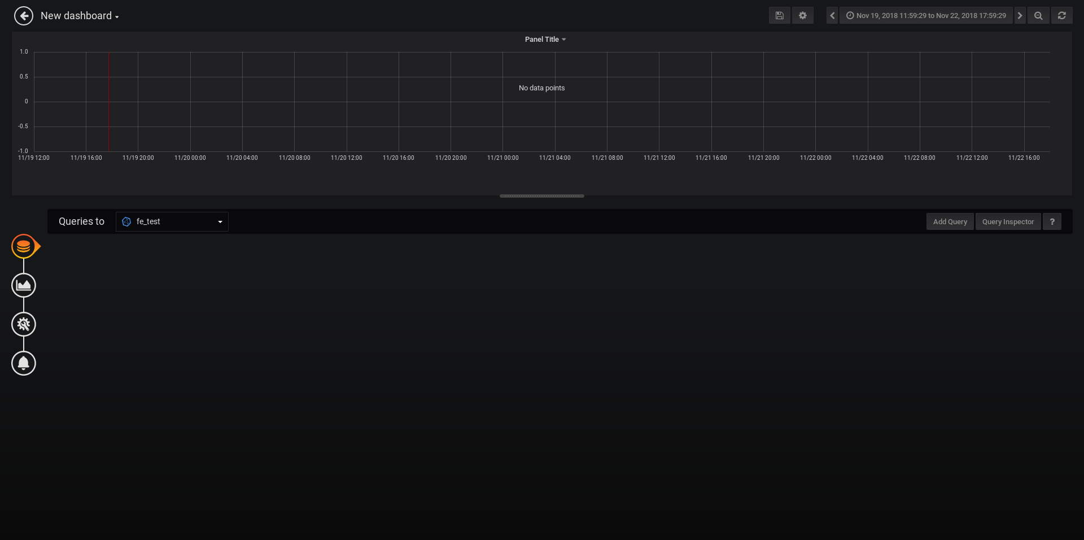
Task: Select the Visualization panel icon
Action: point(23,285)
